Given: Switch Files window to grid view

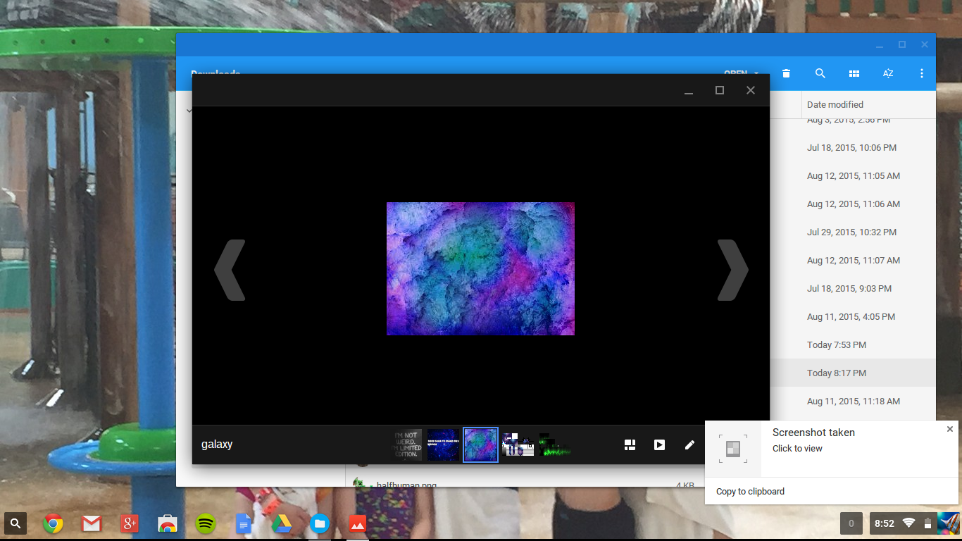Looking at the screenshot, I should (854, 73).
